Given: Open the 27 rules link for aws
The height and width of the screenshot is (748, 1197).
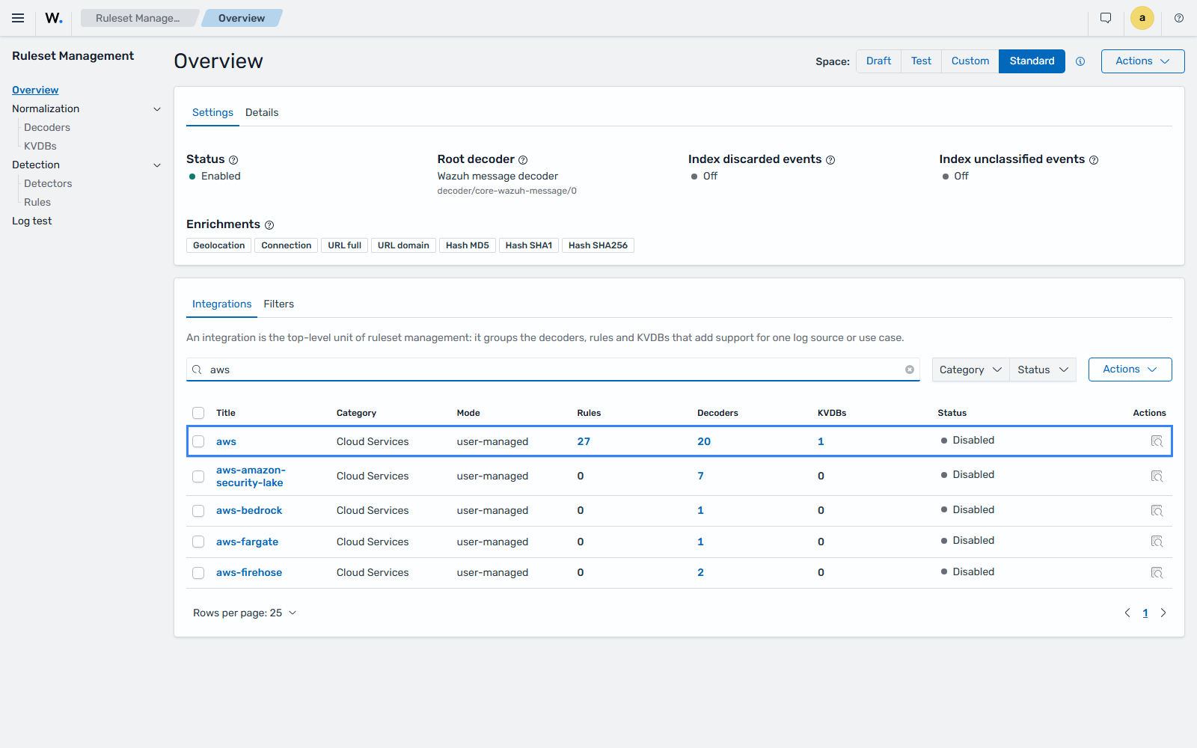Looking at the screenshot, I should [x=584, y=441].
